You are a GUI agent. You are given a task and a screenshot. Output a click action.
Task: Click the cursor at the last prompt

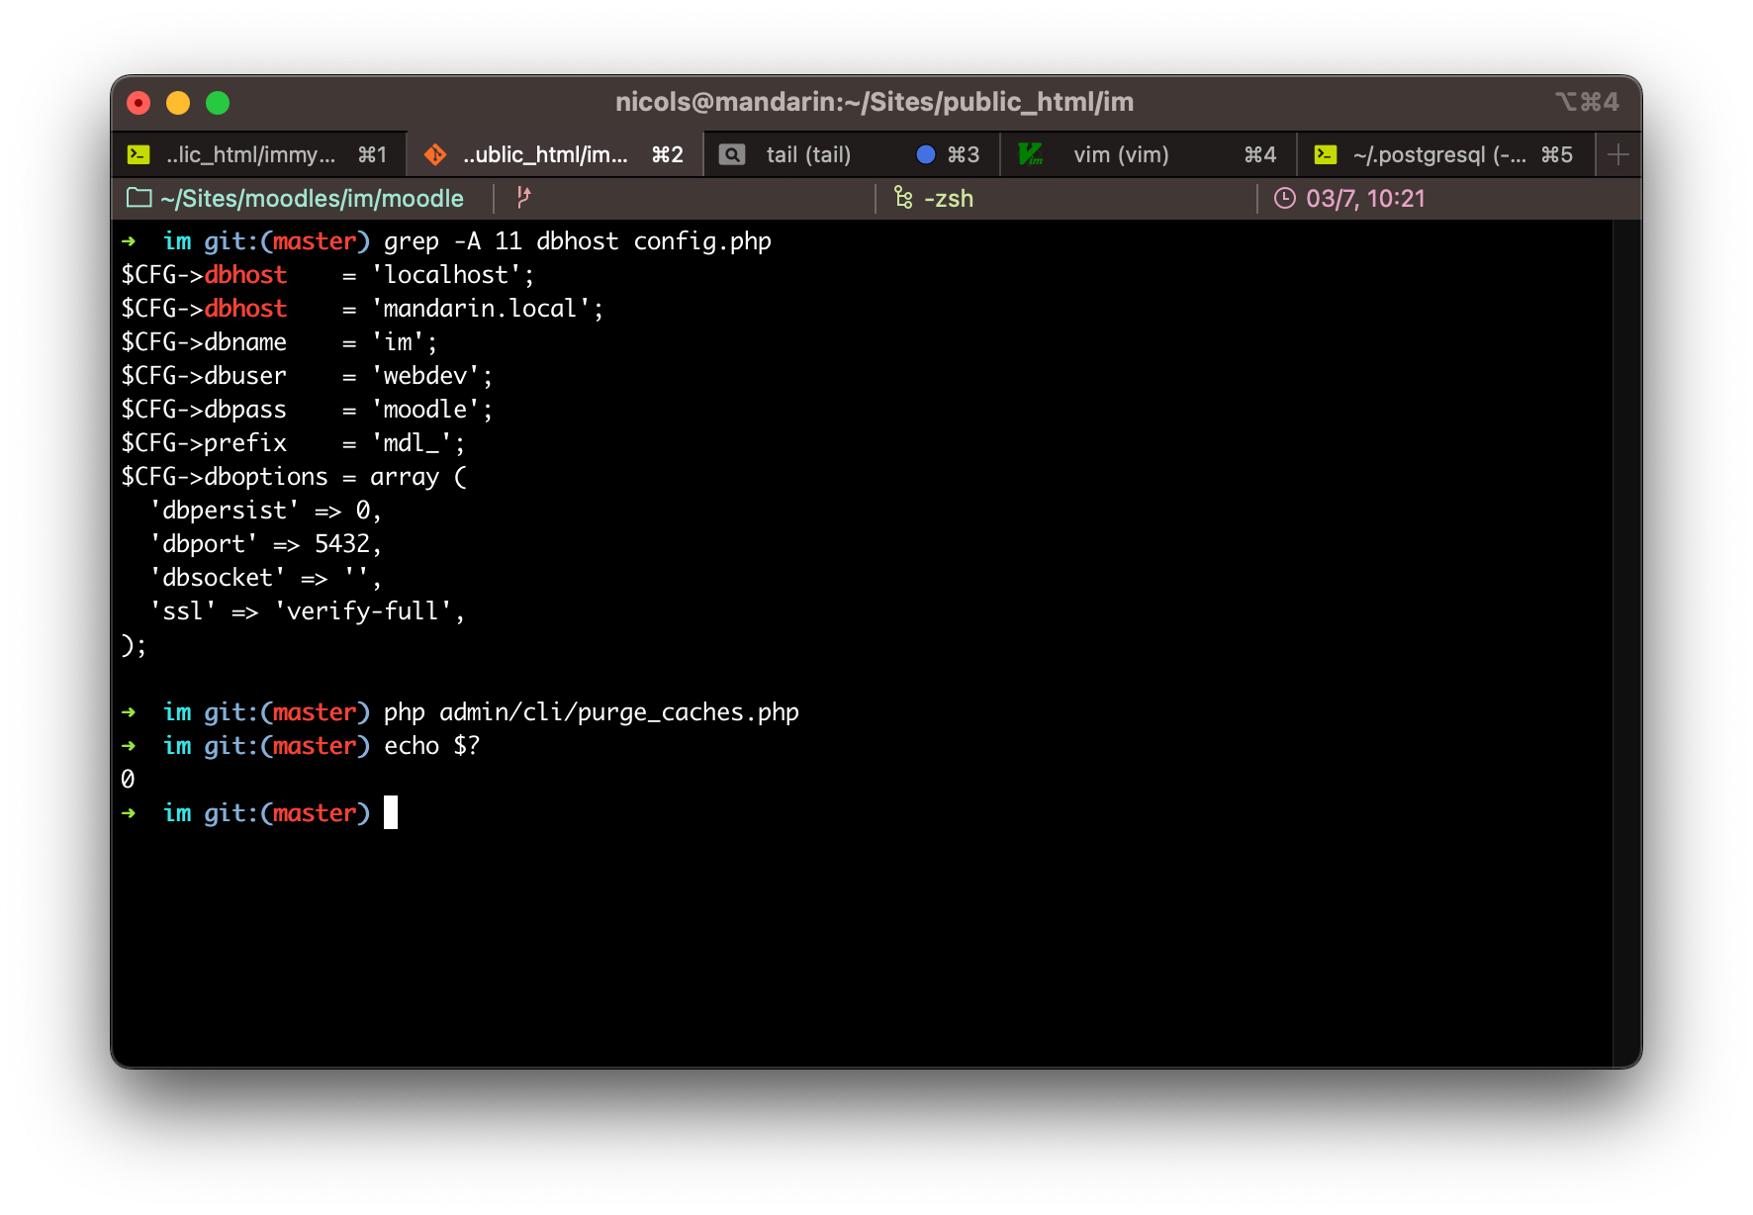391,812
